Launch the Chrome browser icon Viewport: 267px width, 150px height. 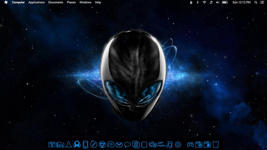[102, 145]
